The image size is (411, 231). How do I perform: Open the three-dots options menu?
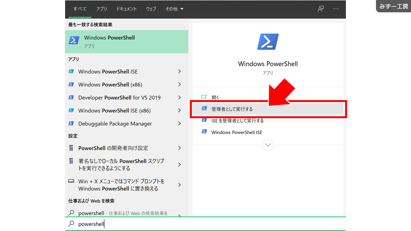[336, 9]
